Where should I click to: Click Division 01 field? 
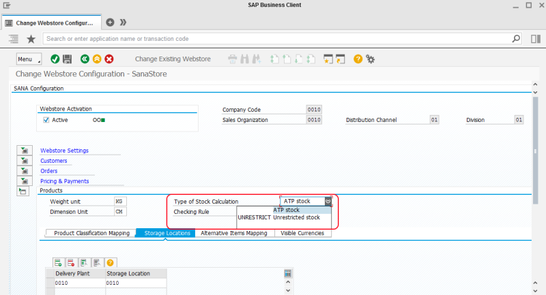click(x=519, y=120)
